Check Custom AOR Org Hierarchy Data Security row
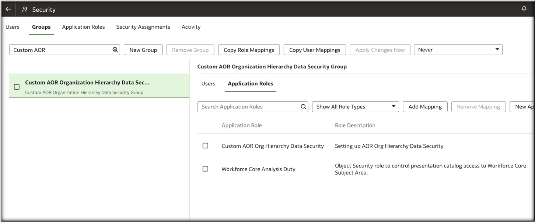The image size is (535, 223). (x=206, y=146)
